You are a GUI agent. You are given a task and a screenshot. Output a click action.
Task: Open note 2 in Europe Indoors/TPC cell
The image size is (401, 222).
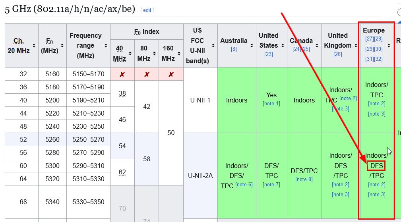[377, 104]
